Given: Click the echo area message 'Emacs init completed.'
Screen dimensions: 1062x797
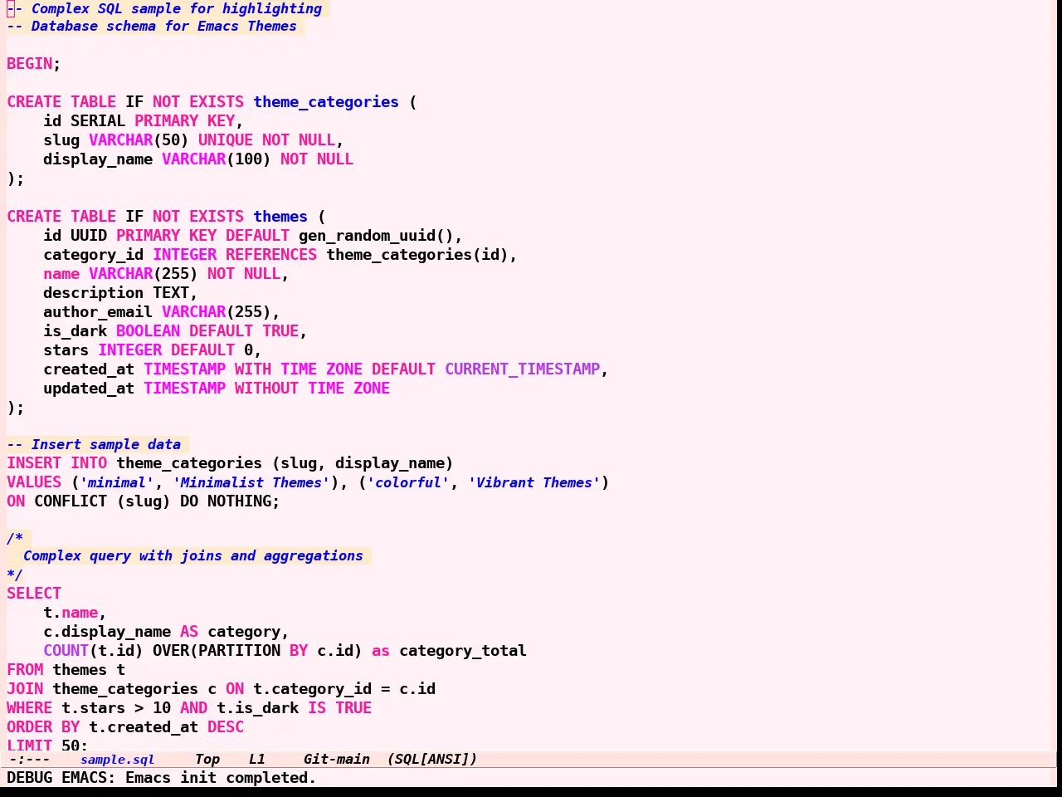Looking at the screenshot, I should pyautogui.click(x=221, y=778).
